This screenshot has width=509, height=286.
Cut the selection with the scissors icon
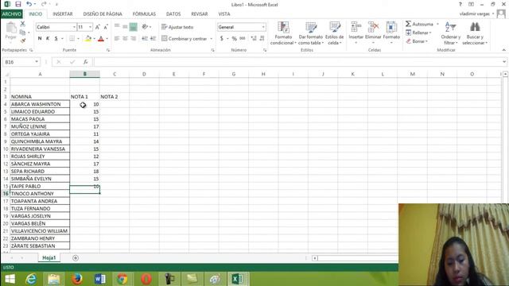coord(22,24)
